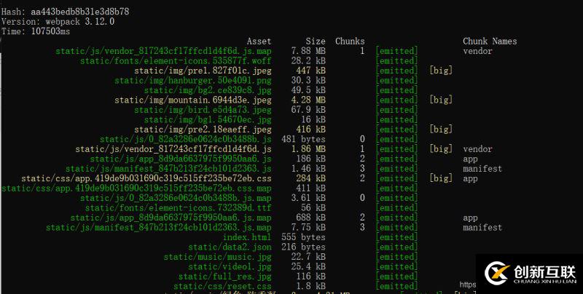Click the '1.86 MB' size value

pos(308,149)
